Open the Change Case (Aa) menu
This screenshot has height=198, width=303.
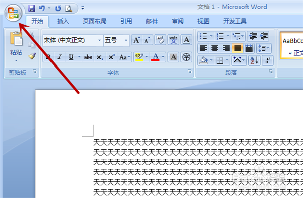124,57
